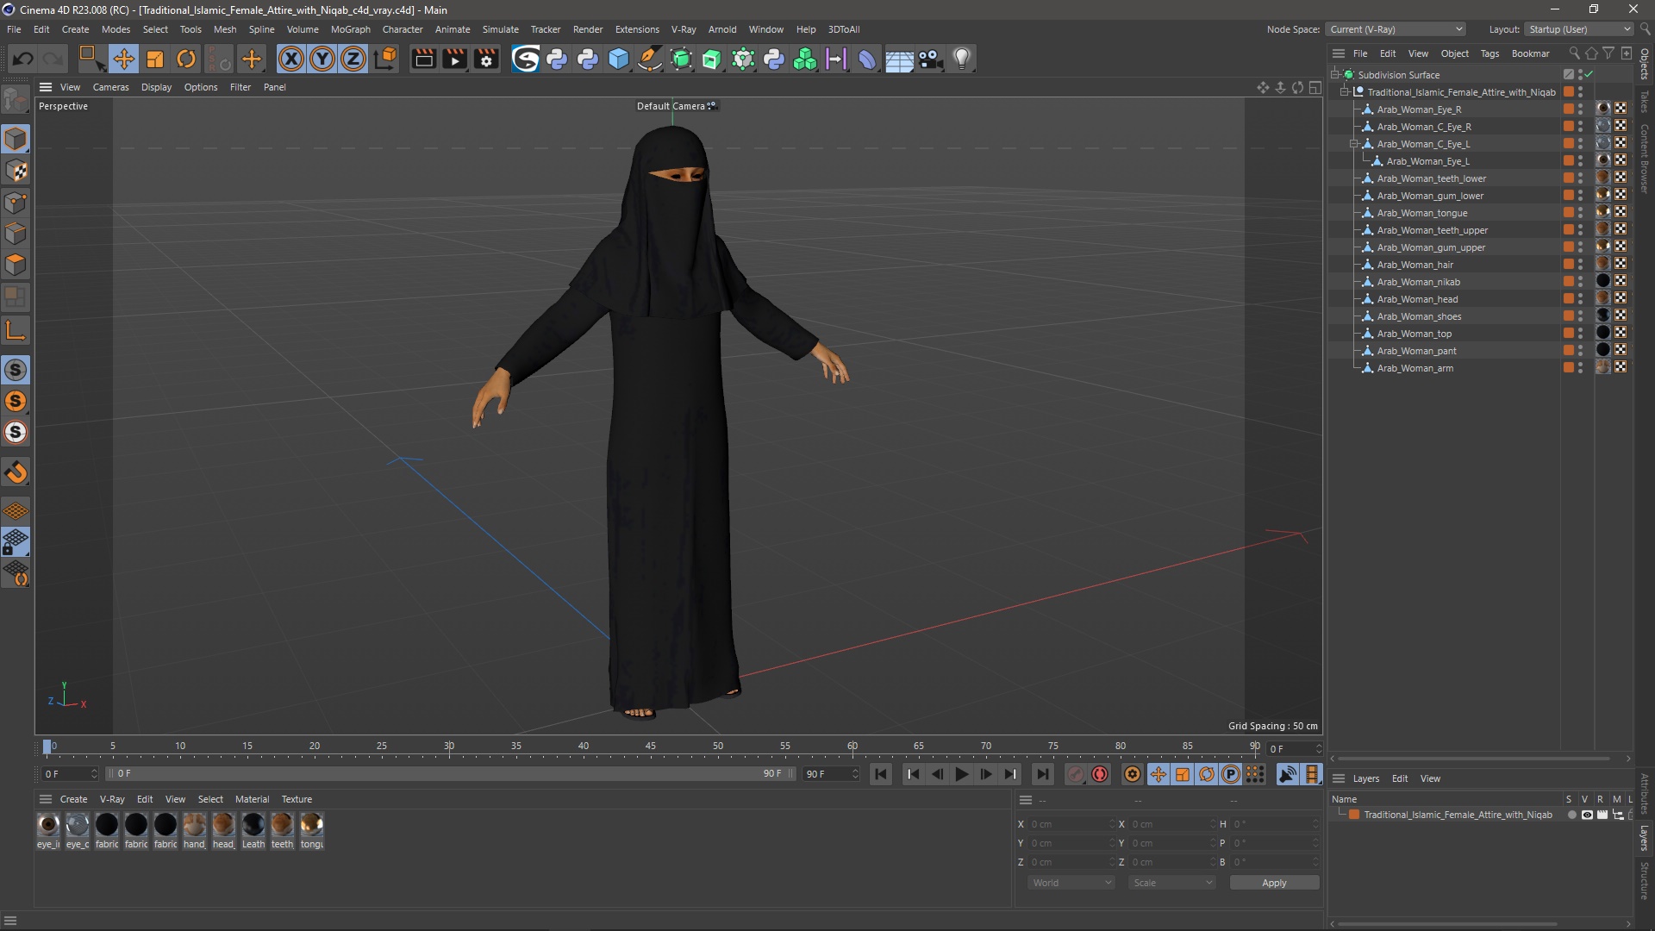This screenshot has height=931, width=1655.
Task: Click the Cube primitive icon
Action: 619,59
